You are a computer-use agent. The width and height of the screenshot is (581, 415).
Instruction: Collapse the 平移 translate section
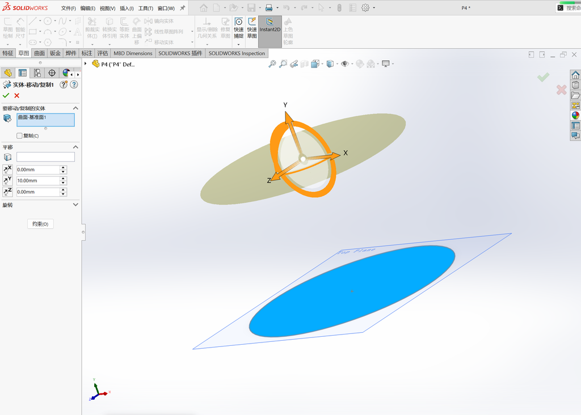(75, 147)
